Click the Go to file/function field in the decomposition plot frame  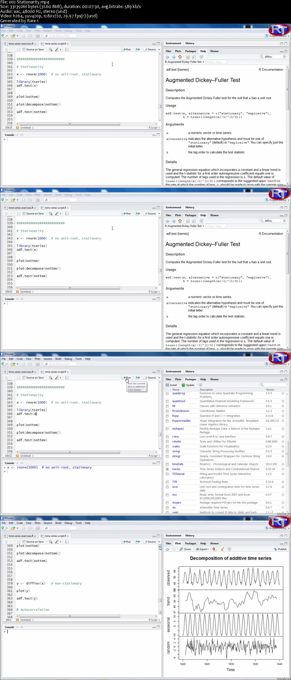tap(60, 528)
